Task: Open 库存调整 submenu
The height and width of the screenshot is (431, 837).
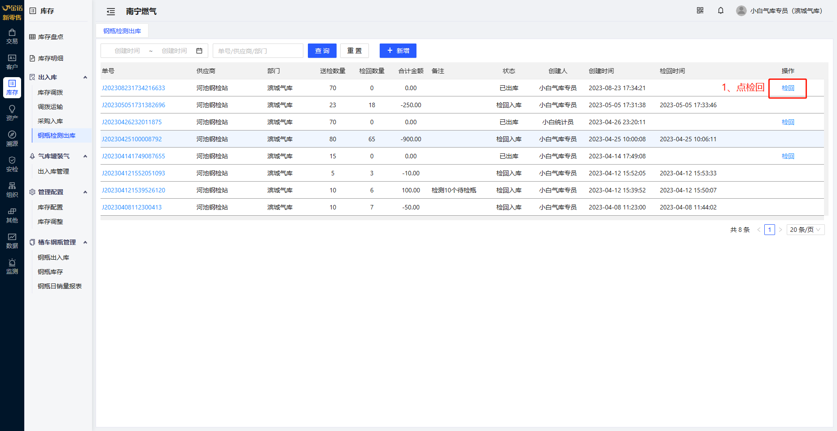Action: (50, 222)
